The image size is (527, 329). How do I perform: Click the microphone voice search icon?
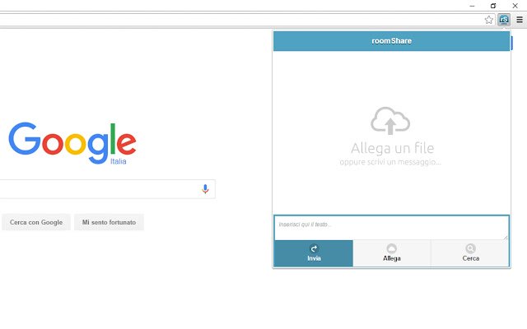coord(205,189)
